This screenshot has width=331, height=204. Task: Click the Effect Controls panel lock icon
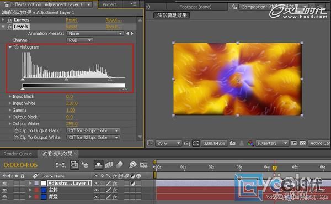click(6, 4)
